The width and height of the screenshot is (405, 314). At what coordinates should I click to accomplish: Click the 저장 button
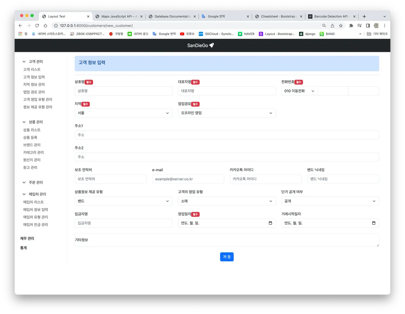tap(227, 257)
